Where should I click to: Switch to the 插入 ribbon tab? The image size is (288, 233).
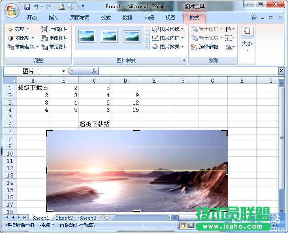(53, 18)
